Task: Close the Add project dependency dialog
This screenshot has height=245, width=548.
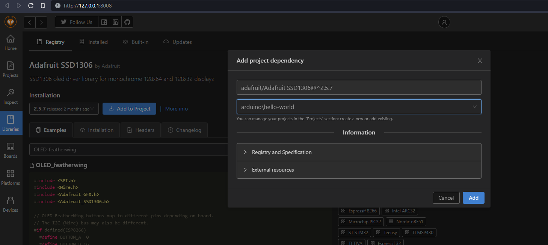Action: click(480, 61)
